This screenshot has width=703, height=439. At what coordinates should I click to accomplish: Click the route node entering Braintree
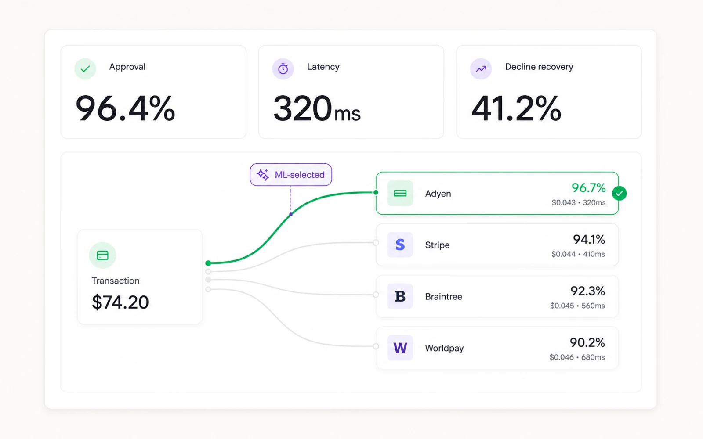pos(376,295)
